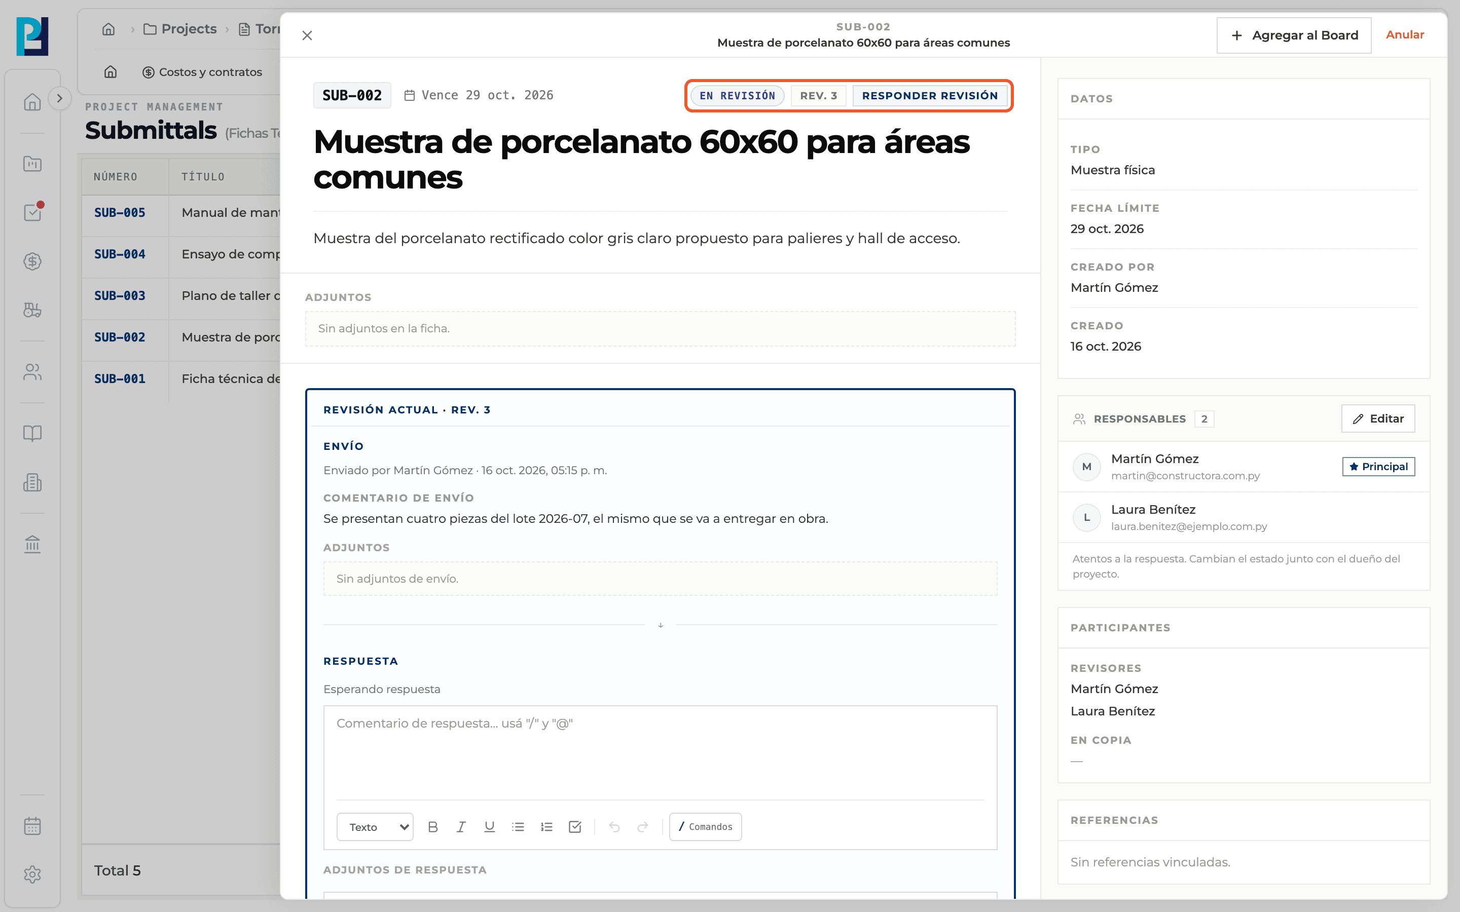Expand the sidebar with the chevron button
The height and width of the screenshot is (912, 1460).
59,98
